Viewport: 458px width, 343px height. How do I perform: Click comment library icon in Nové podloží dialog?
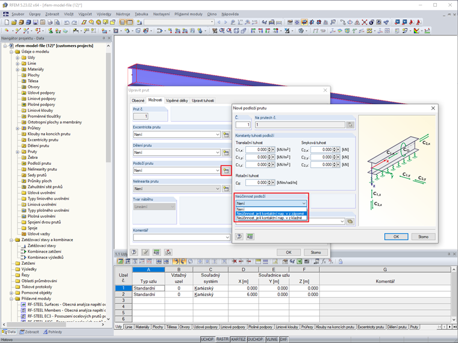click(x=350, y=221)
